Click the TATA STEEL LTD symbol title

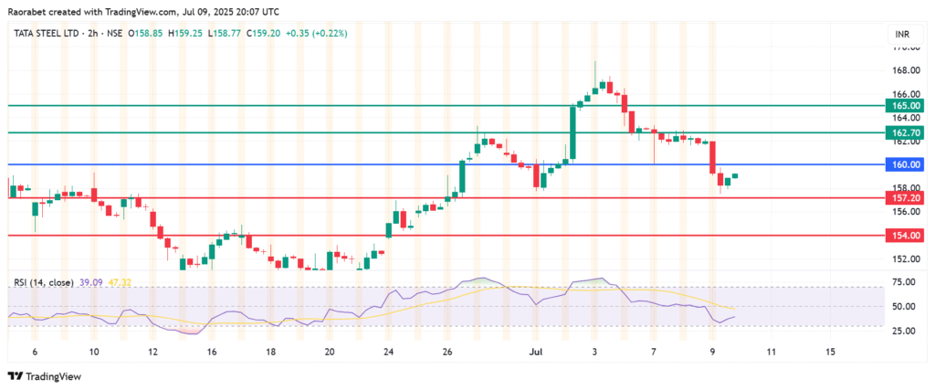[x=46, y=34]
